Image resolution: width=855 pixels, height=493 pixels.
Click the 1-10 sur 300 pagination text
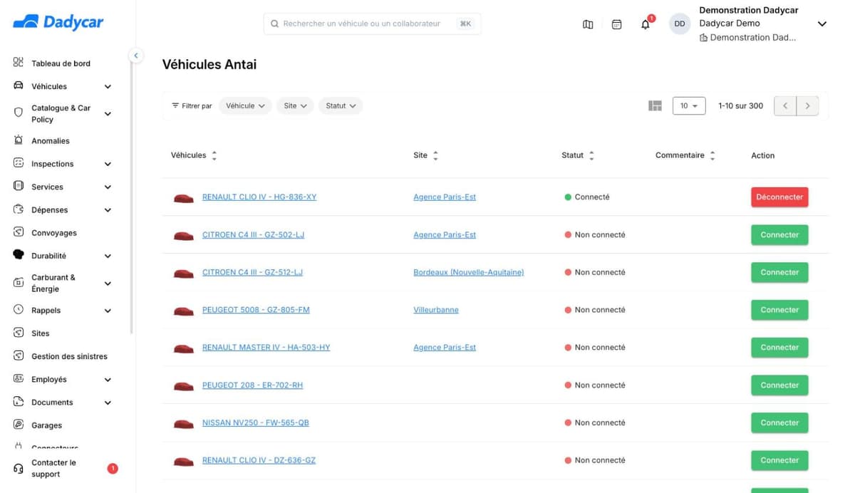coord(740,105)
